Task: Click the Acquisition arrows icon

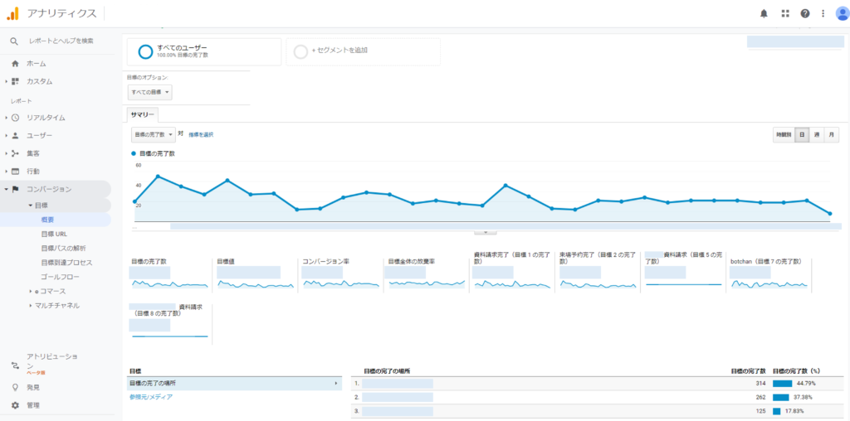Action: [15, 153]
